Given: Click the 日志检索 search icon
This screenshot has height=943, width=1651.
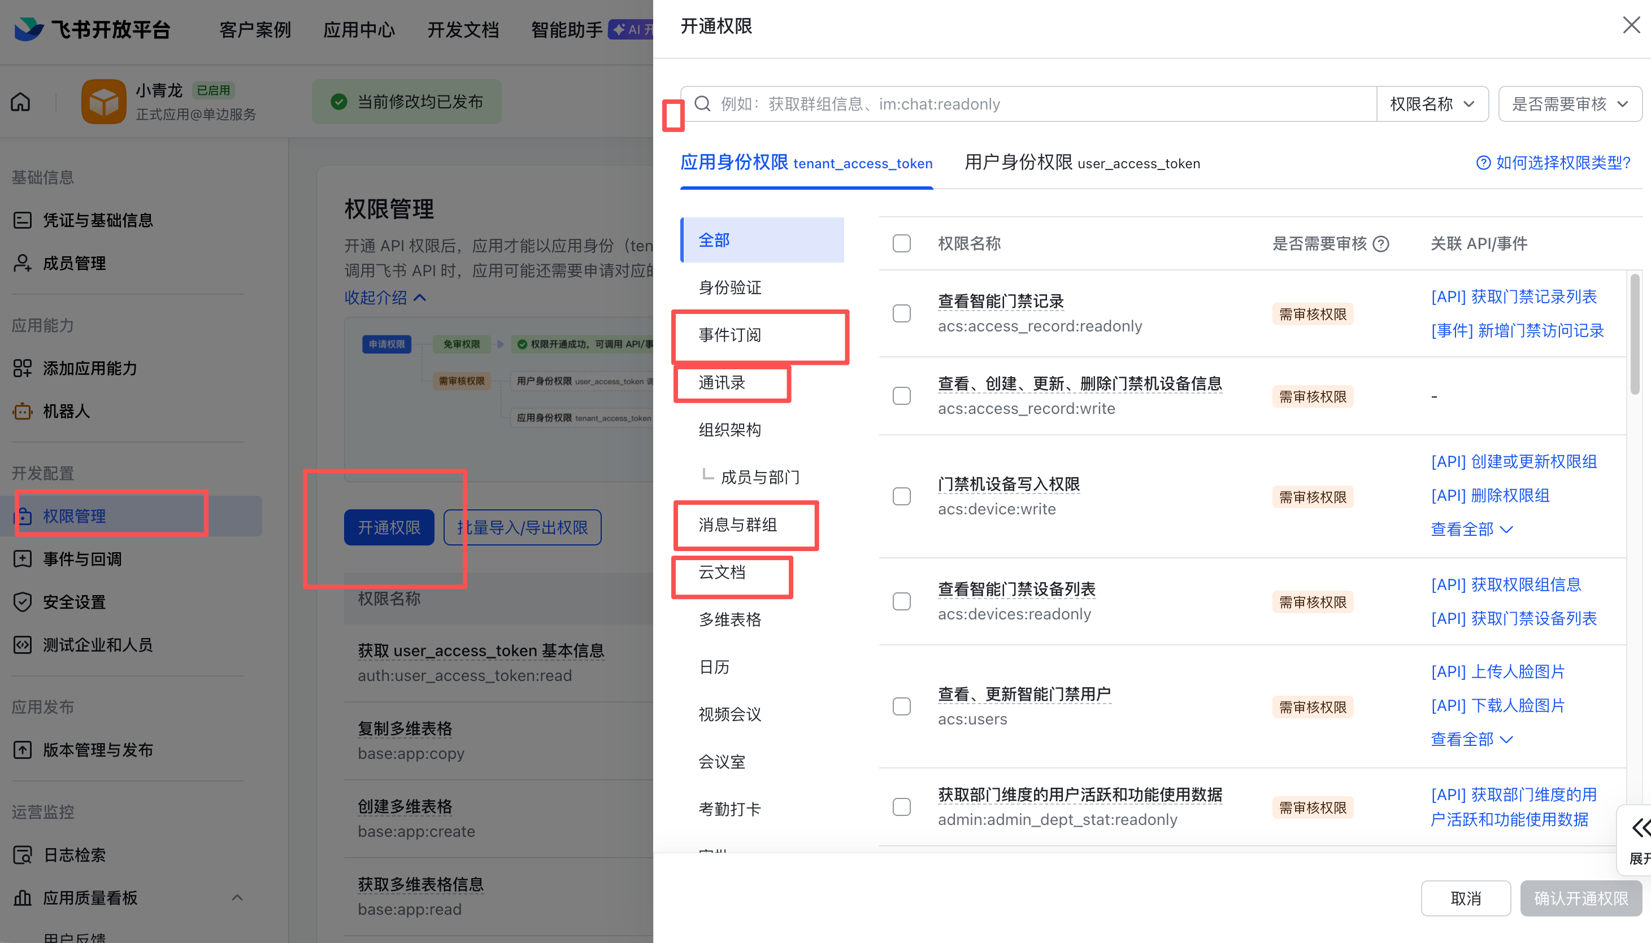Looking at the screenshot, I should [x=22, y=855].
